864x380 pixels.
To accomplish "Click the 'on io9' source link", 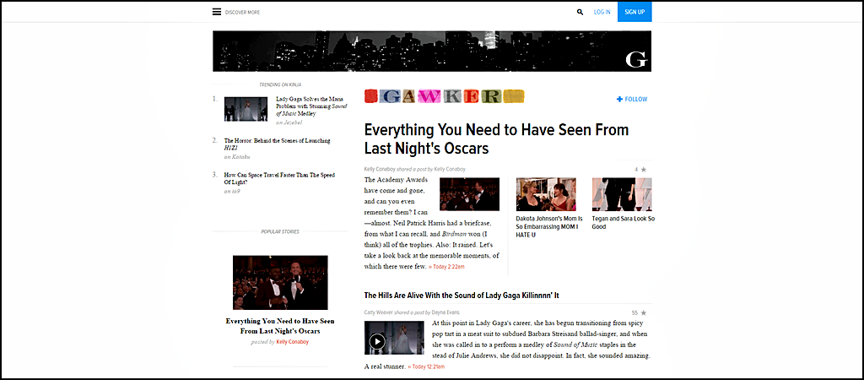I will pos(232,192).
